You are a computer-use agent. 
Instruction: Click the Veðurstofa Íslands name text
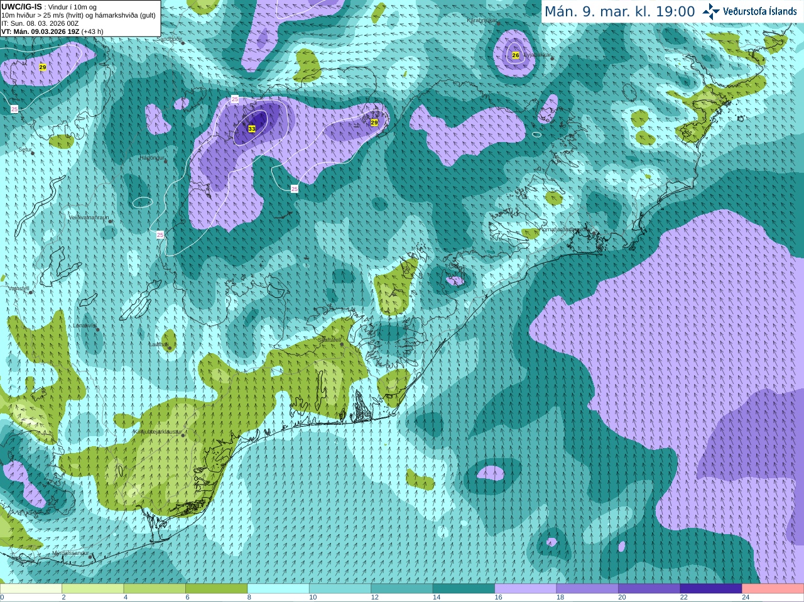[759, 11]
